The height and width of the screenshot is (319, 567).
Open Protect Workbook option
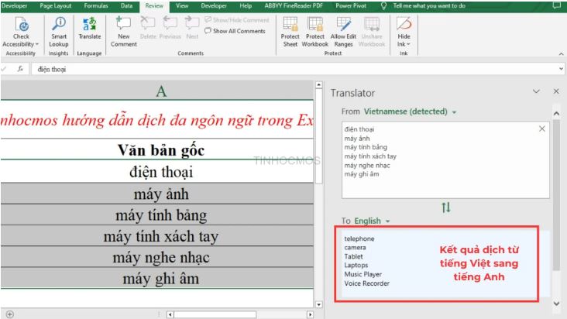point(315,32)
